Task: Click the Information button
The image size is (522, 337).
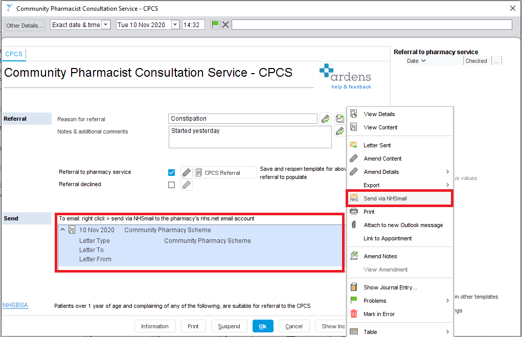Action: tap(154, 326)
